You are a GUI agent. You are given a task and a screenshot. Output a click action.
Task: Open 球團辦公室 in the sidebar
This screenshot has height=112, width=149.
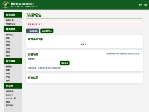click(x=11, y=24)
